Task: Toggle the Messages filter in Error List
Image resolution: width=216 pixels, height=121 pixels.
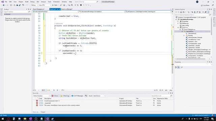Action: pos(77,96)
